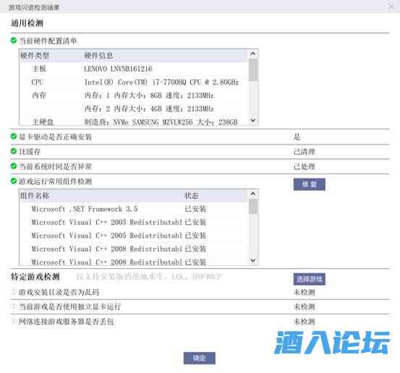Click the 当前系统时间是否异常 label
400x373 pixels.
(x=56, y=166)
